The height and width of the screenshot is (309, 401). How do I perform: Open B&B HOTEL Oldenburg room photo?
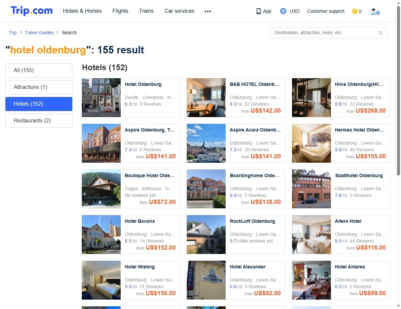pyautogui.click(x=206, y=98)
